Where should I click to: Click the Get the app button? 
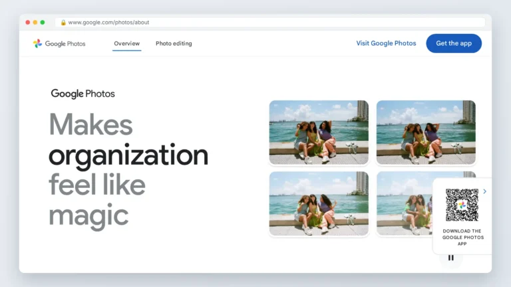[454, 43]
